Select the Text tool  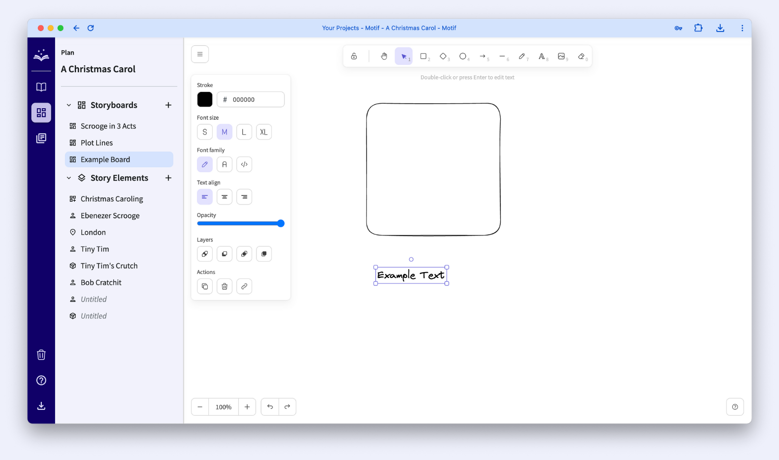pos(542,57)
